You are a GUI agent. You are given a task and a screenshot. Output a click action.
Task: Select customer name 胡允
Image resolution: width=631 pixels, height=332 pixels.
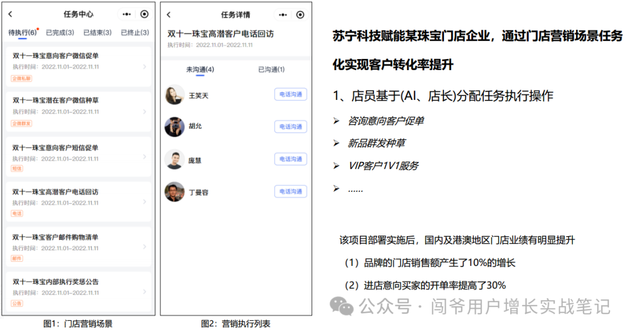tap(195, 126)
